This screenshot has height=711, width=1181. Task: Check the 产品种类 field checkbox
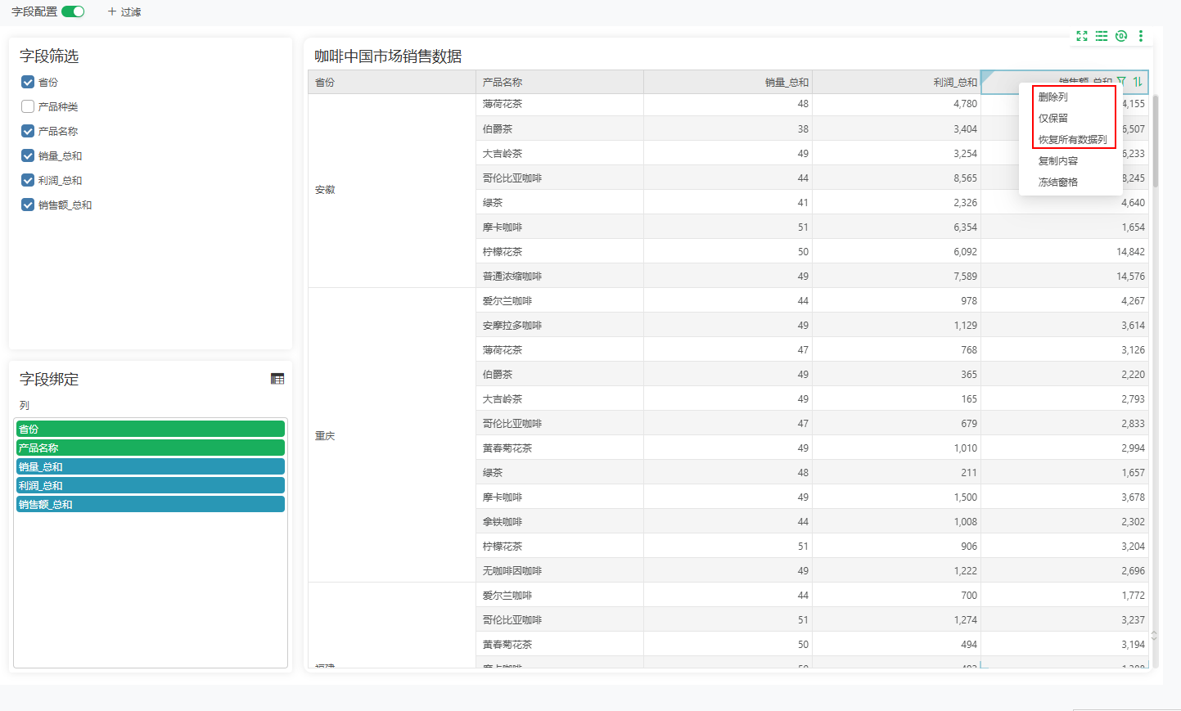pos(28,106)
